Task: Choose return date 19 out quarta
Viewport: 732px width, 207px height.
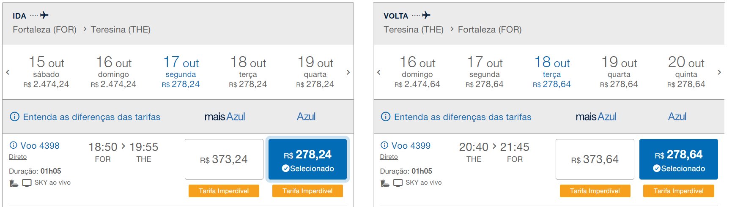Action: tap(619, 72)
